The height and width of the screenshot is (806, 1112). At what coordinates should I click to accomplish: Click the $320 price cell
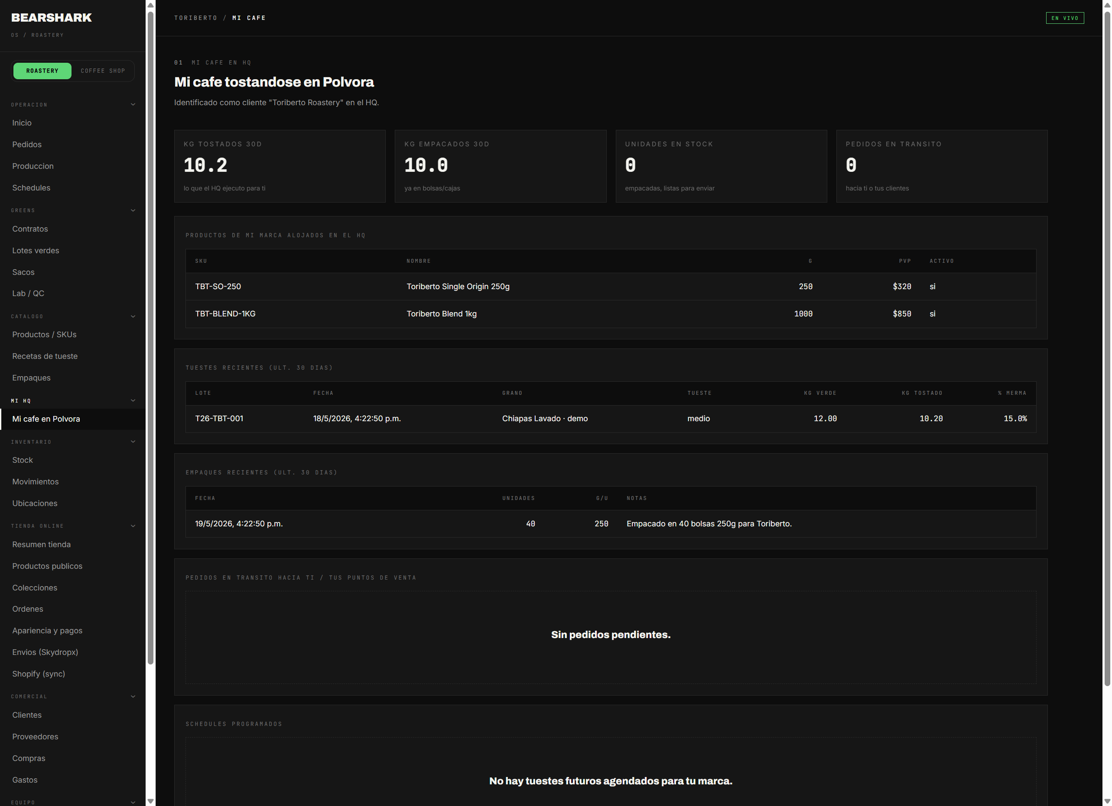pos(902,287)
